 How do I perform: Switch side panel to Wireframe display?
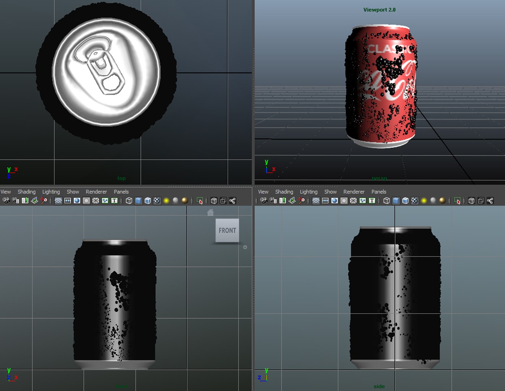pos(387,201)
